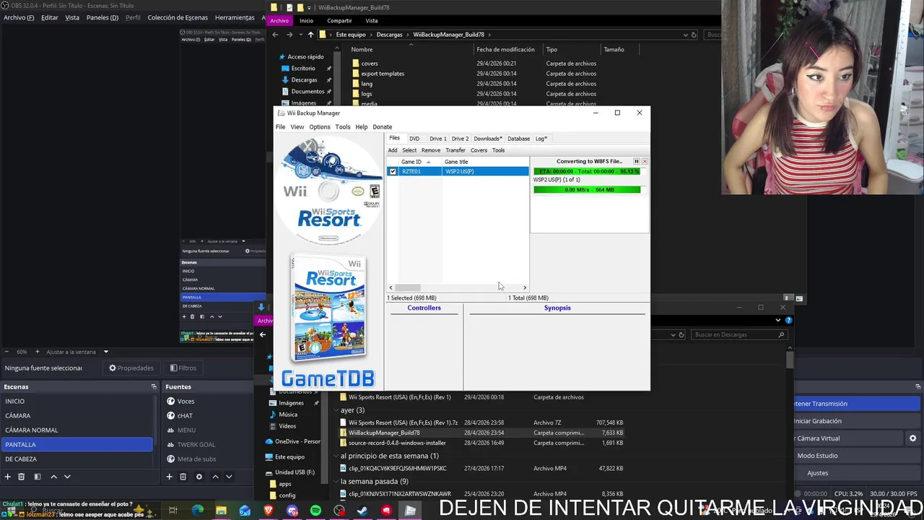
Task: Open the preview scaling dropdown Ajustar a la ventana
Action: tap(105, 352)
